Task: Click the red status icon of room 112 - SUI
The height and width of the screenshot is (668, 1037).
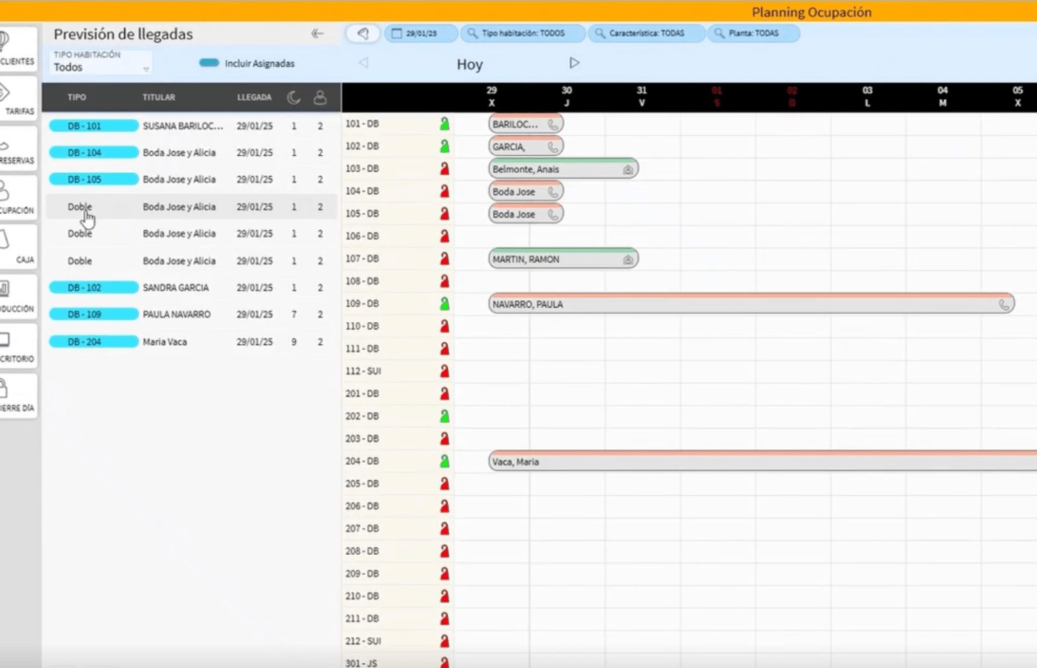Action: 445,371
